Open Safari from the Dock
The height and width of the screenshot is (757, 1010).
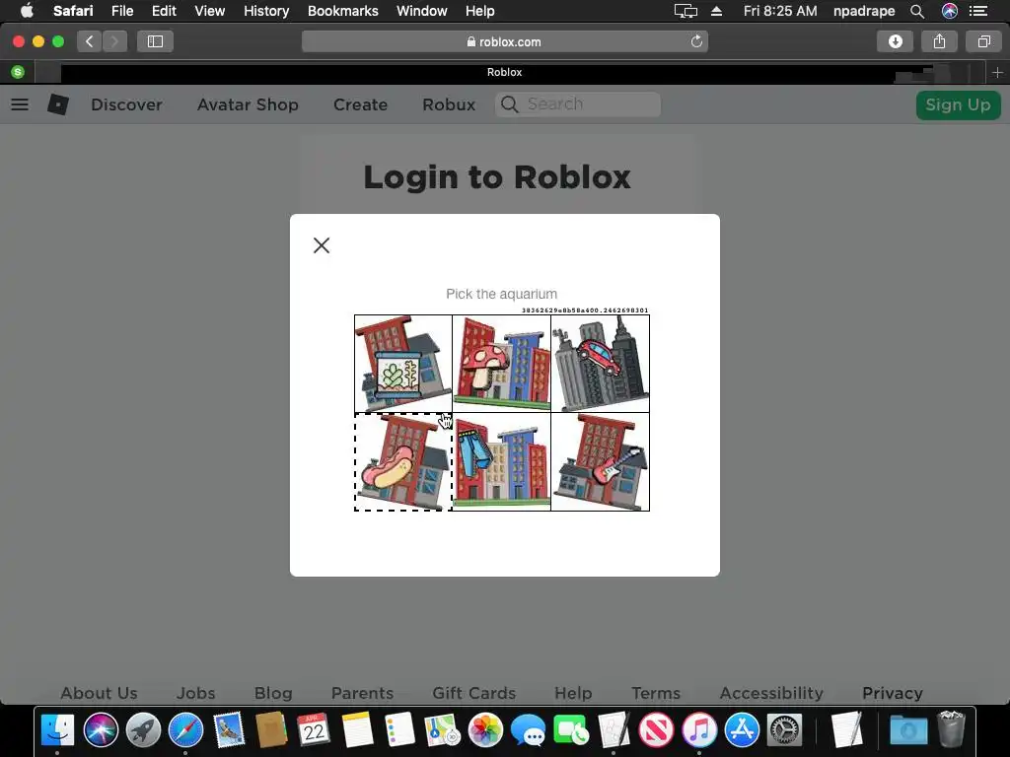click(185, 730)
